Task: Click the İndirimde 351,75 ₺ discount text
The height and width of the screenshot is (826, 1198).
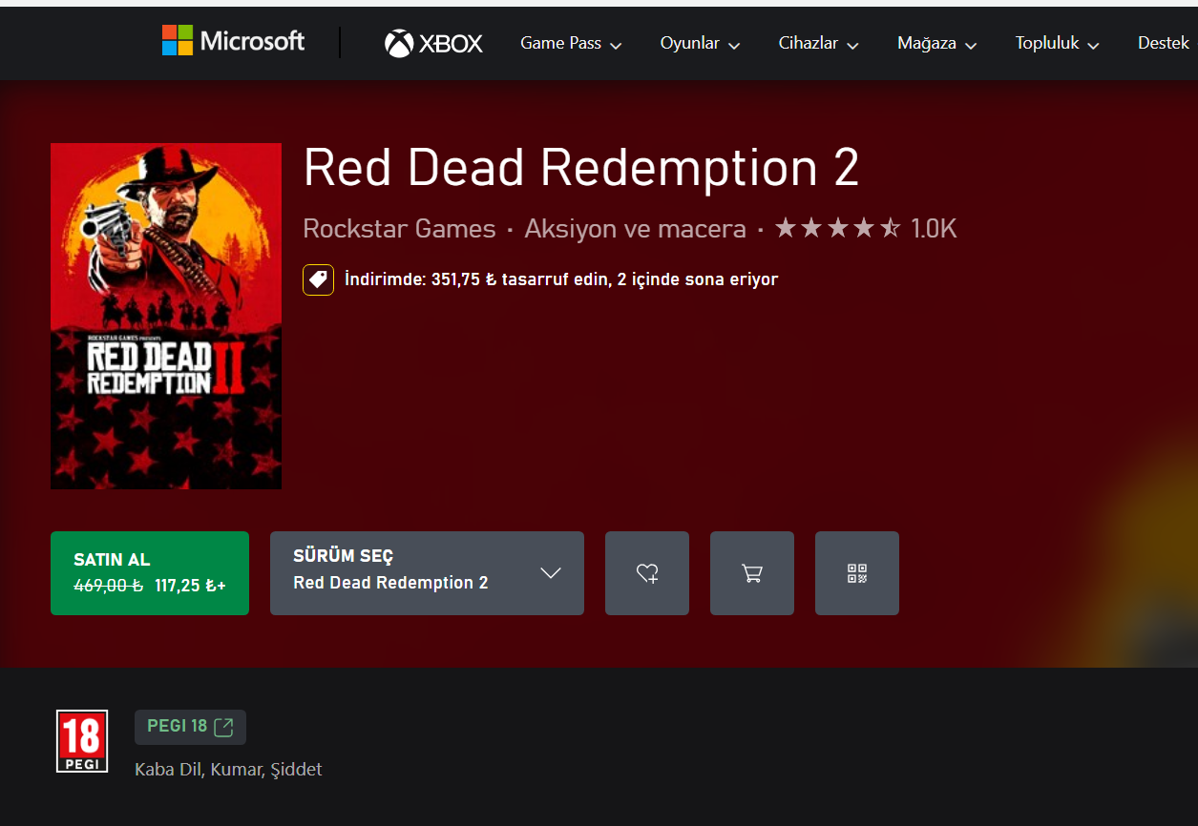Action: [x=561, y=279]
